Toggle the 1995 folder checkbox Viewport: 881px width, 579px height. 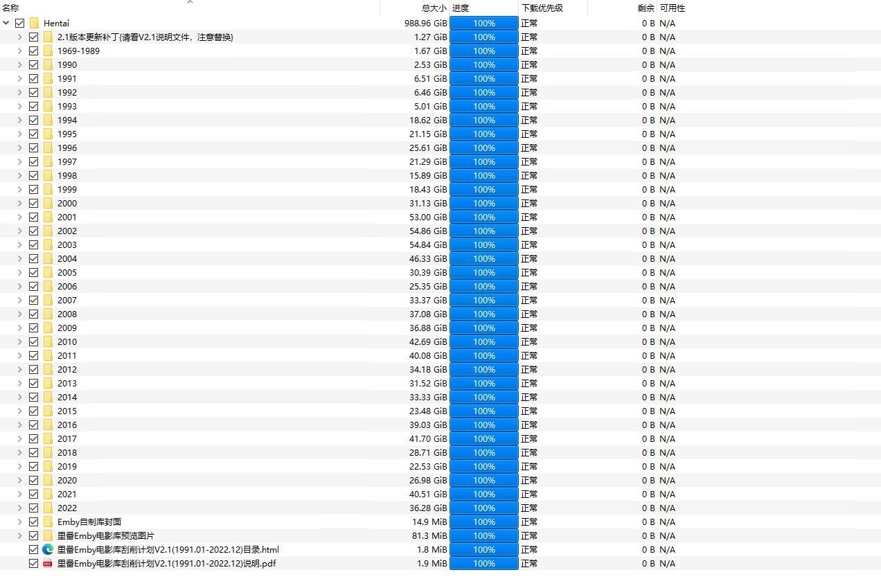pos(33,134)
